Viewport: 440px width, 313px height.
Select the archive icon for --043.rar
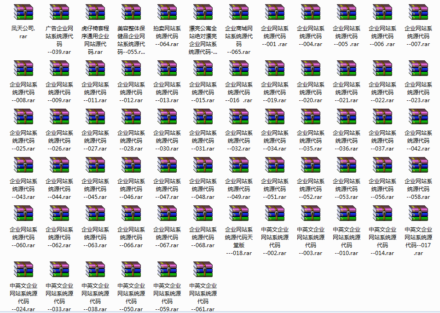coord(23,165)
